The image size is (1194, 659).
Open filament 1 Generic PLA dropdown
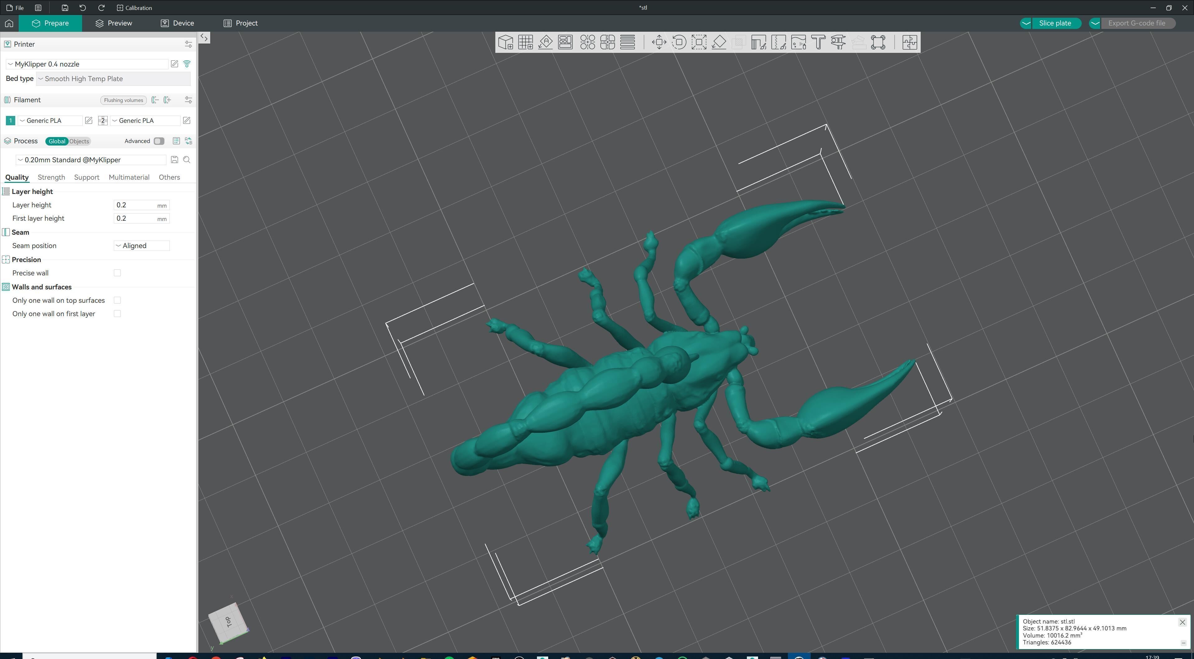[x=50, y=121]
